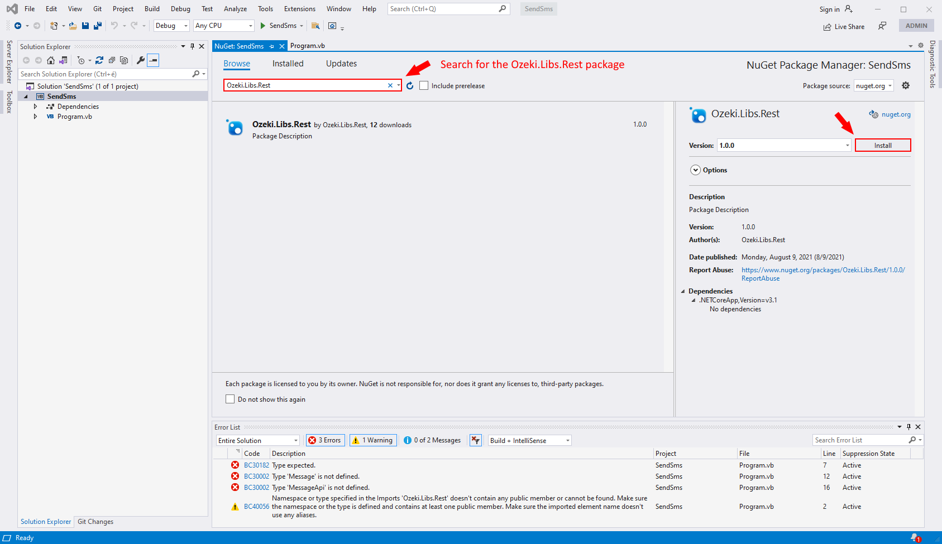The height and width of the screenshot is (544, 942).
Task: Toggle the 1 Warning filter
Action: click(374, 440)
